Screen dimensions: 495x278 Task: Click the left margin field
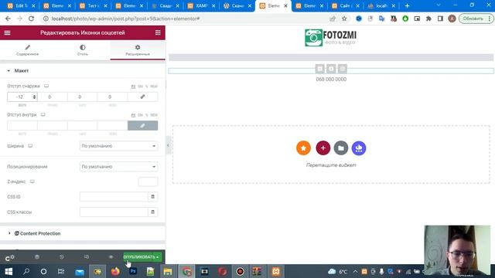tap(112, 97)
